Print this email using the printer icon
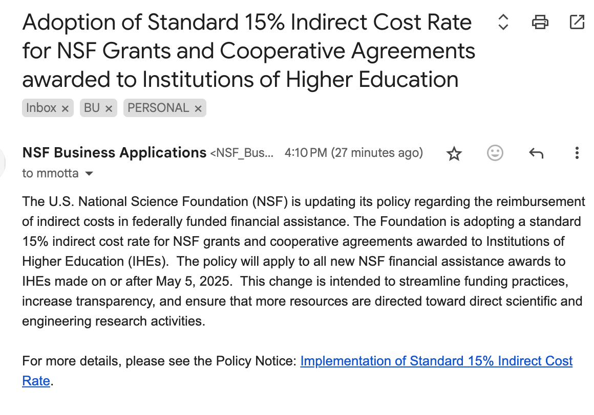 540,22
